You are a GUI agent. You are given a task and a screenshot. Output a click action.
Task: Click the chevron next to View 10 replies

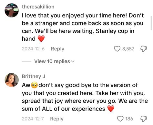pyautogui.click(x=73, y=62)
